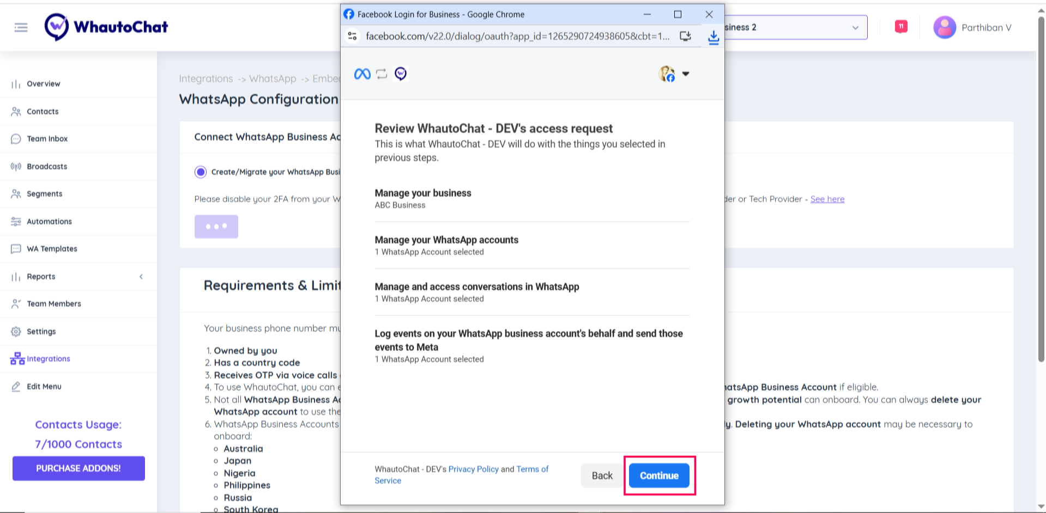Click the Facebook favicon in popup title bar
The width and height of the screenshot is (1046, 513).
coord(349,14)
